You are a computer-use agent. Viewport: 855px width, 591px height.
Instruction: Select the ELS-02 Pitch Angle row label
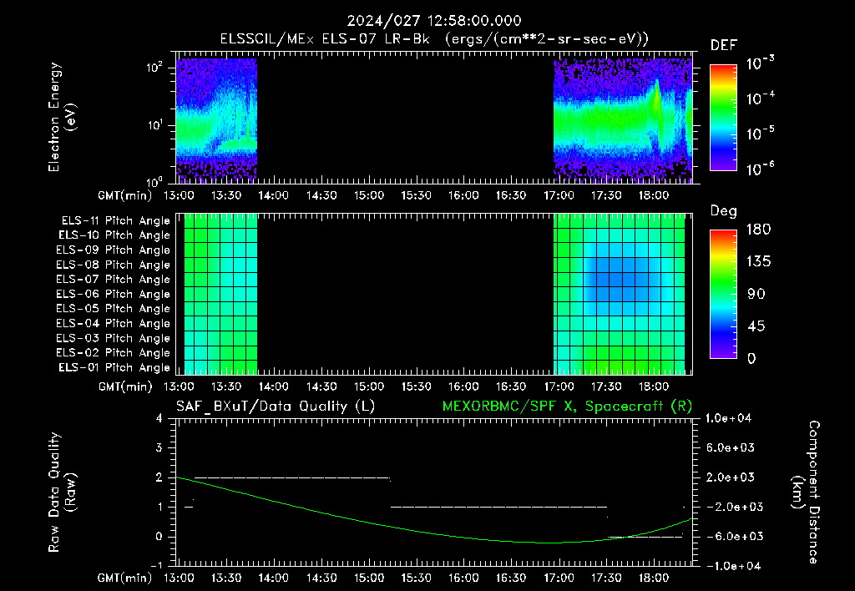click(114, 353)
